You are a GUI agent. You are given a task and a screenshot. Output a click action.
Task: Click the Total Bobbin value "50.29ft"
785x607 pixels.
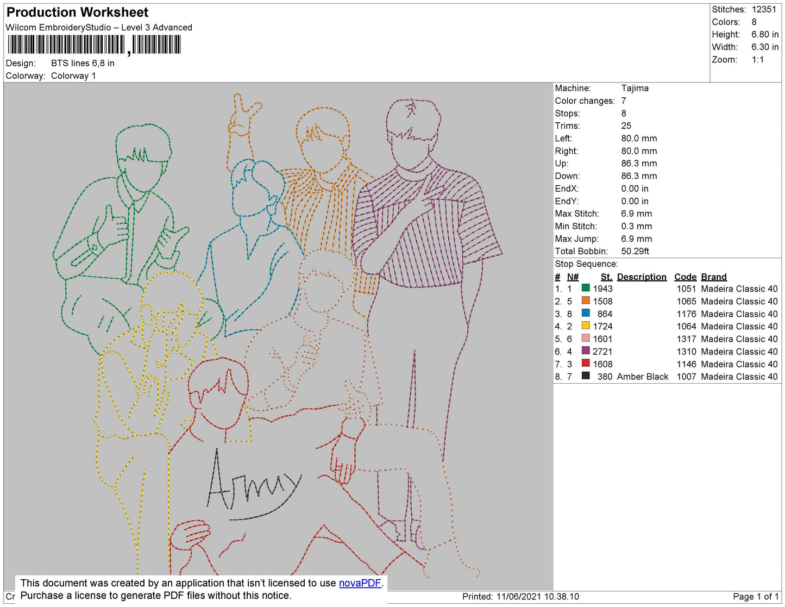click(x=636, y=251)
